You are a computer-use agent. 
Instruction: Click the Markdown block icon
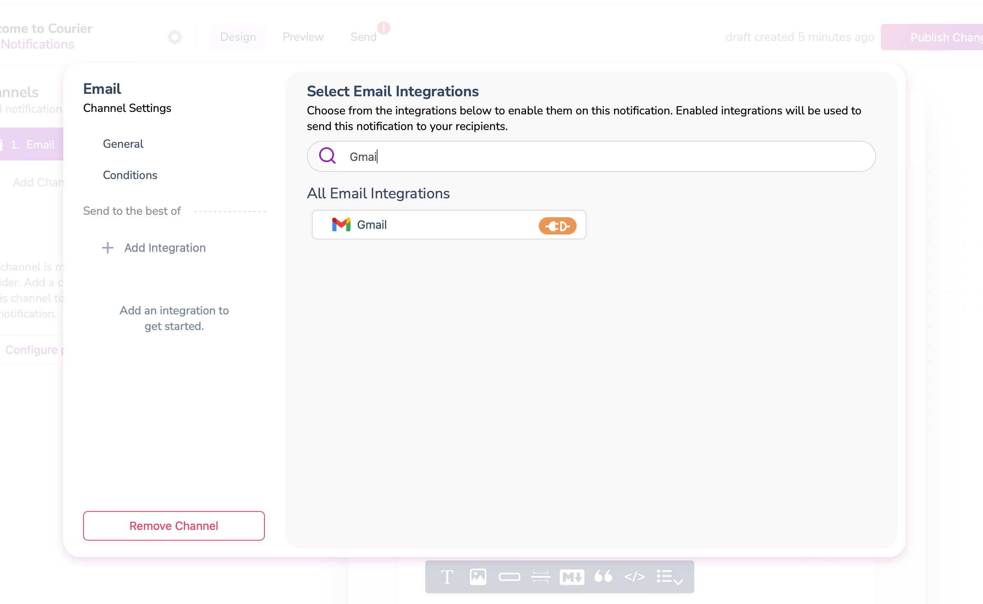click(572, 577)
